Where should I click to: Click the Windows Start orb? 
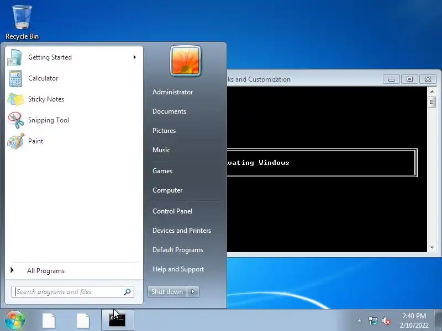coord(15,320)
